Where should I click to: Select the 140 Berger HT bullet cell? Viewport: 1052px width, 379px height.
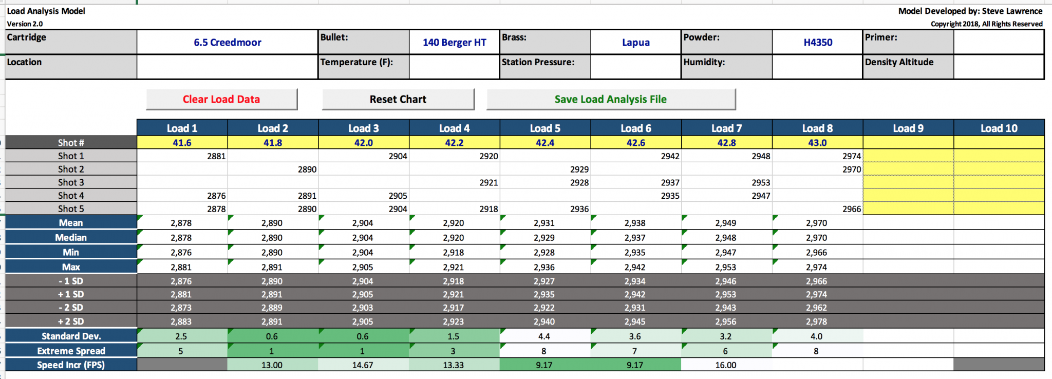tap(455, 42)
